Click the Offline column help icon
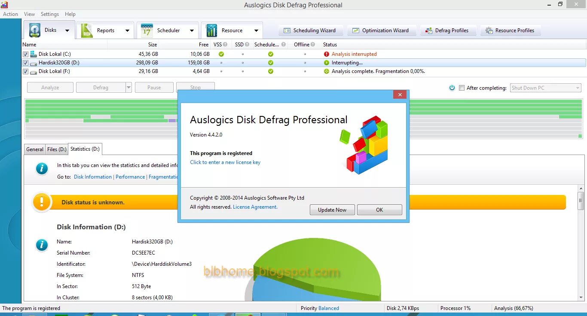The height and width of the screenshot is (316, 587). [x=313, y=44]
